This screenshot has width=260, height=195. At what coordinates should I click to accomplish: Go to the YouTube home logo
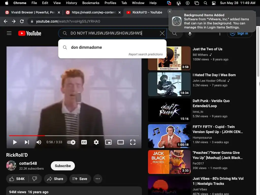point(30,33)
